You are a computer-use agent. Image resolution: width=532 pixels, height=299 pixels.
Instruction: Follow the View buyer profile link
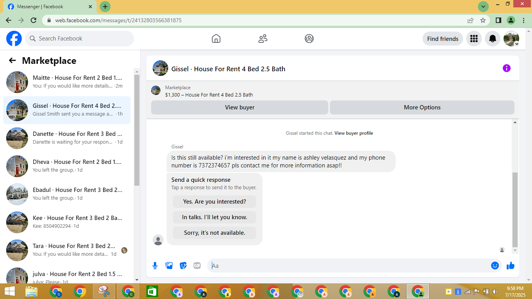coord(354,133)
